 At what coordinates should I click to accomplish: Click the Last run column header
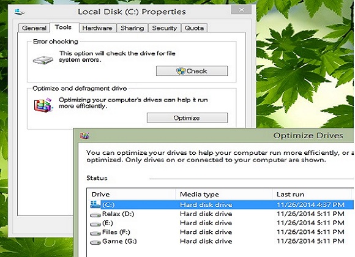[312, 194]
